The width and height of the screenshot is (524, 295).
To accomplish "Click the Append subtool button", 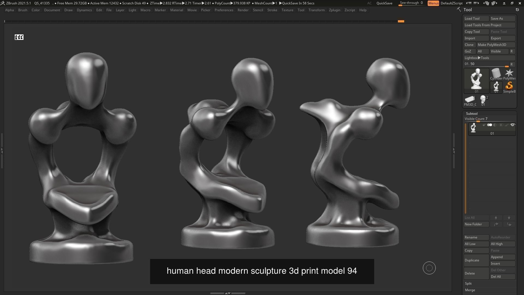I will (502, 257).
